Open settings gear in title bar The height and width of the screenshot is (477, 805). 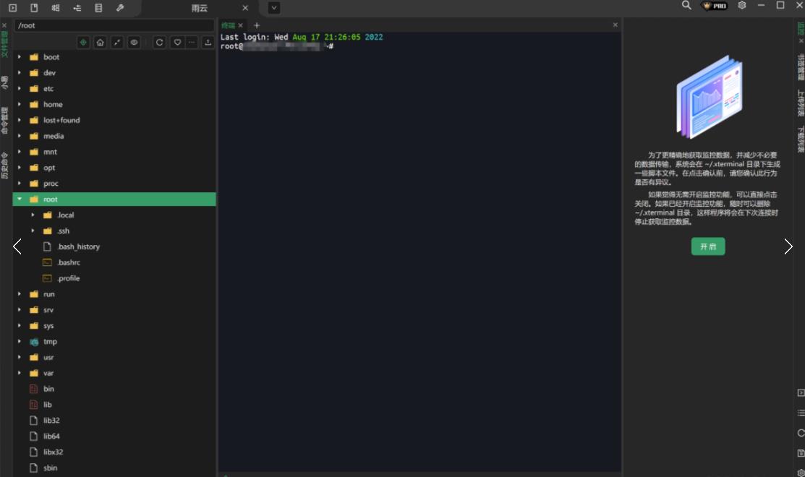(x=742, y=6)
